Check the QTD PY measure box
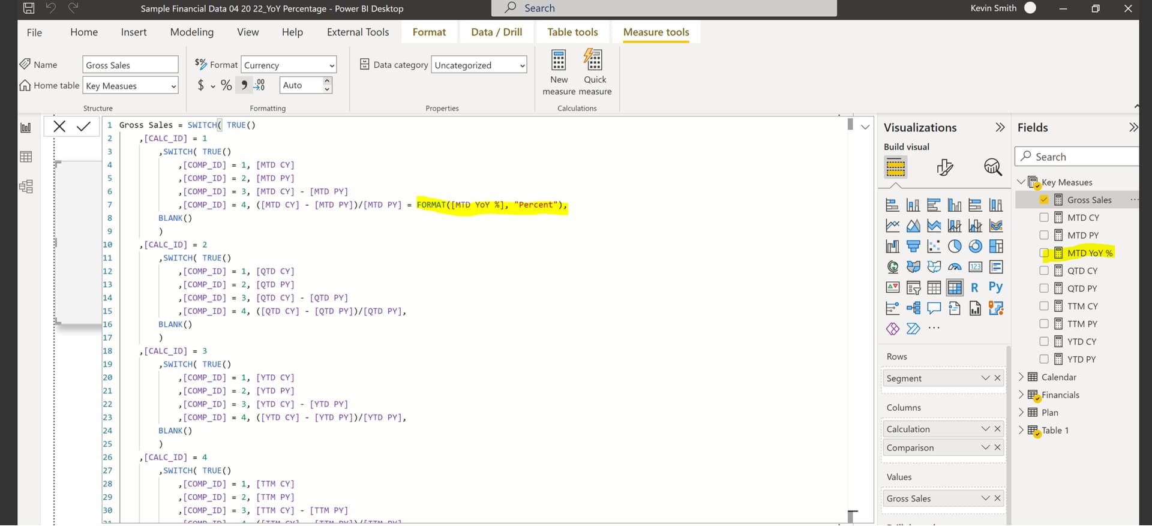This screenshot has width=1152, height=526. tap(1044, 288)
